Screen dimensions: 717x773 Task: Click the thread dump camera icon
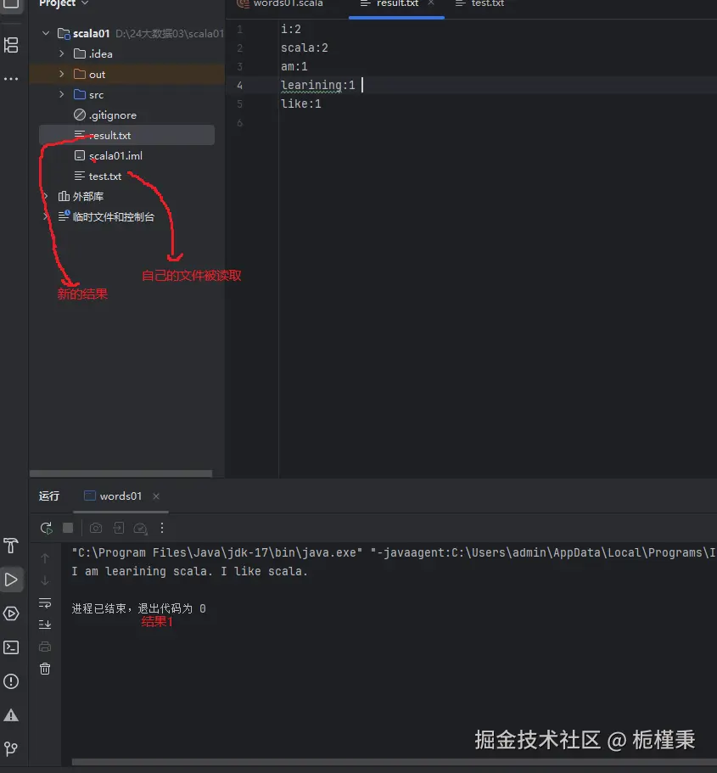point(96,529)
